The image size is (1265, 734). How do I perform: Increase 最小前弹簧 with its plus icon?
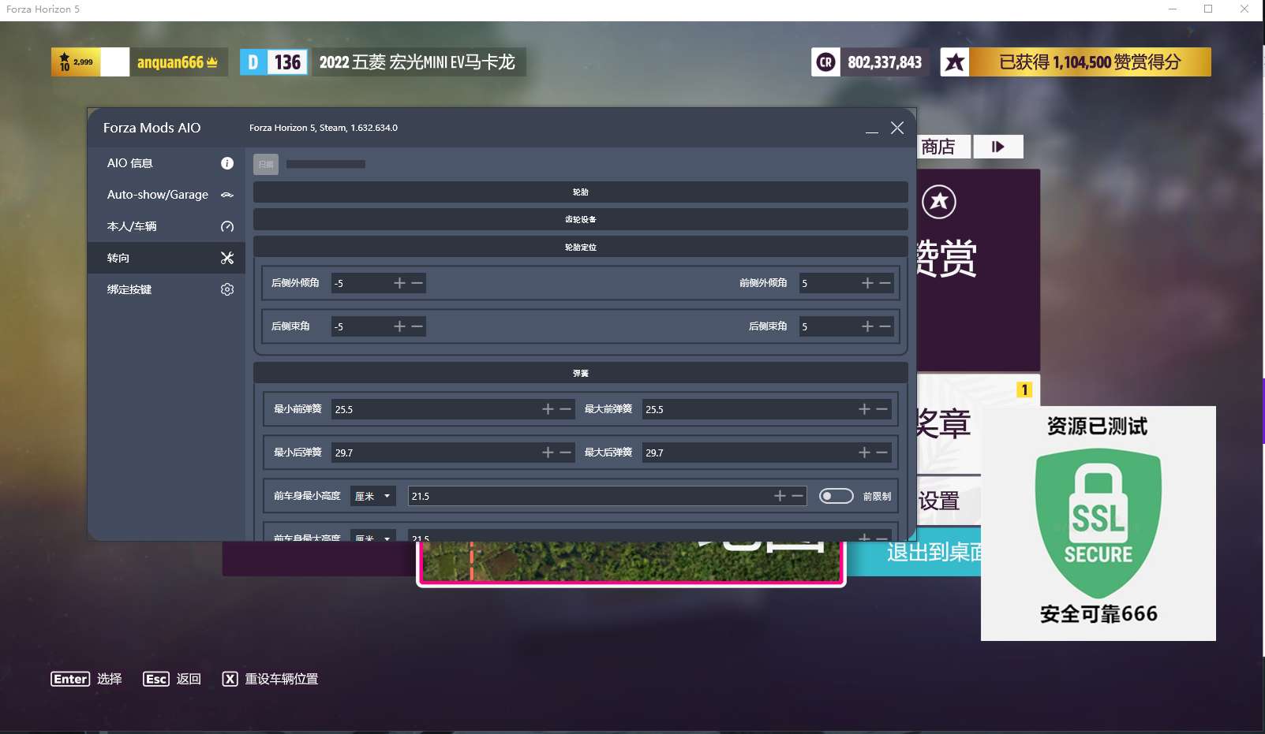tap(548, 409)
